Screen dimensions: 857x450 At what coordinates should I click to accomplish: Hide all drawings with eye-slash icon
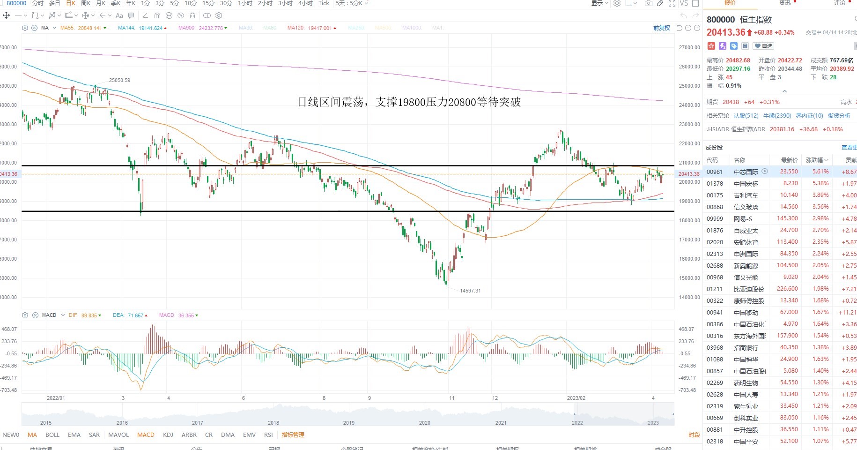coord(181,15)
